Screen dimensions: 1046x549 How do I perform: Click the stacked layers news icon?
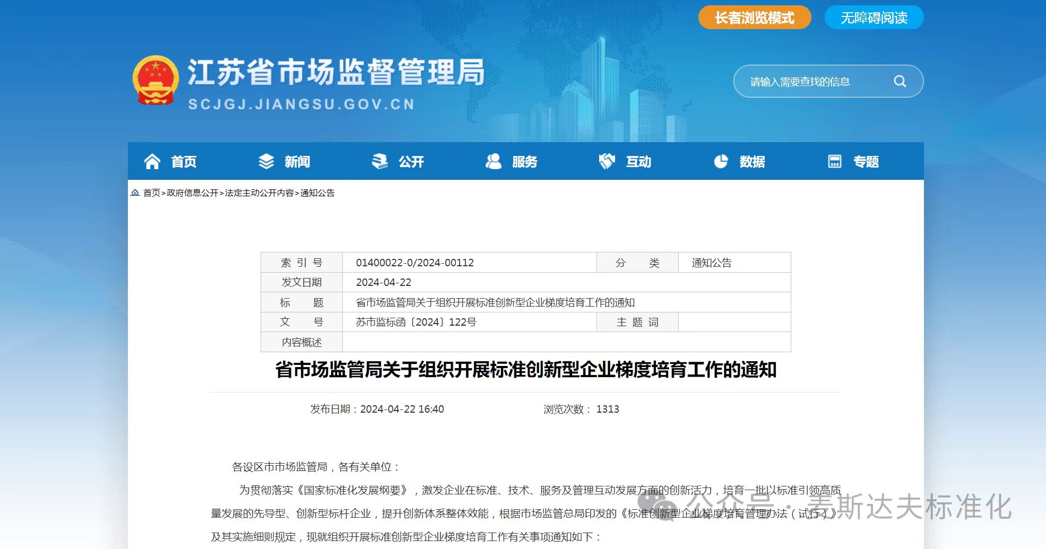click(x=266, y=161)
